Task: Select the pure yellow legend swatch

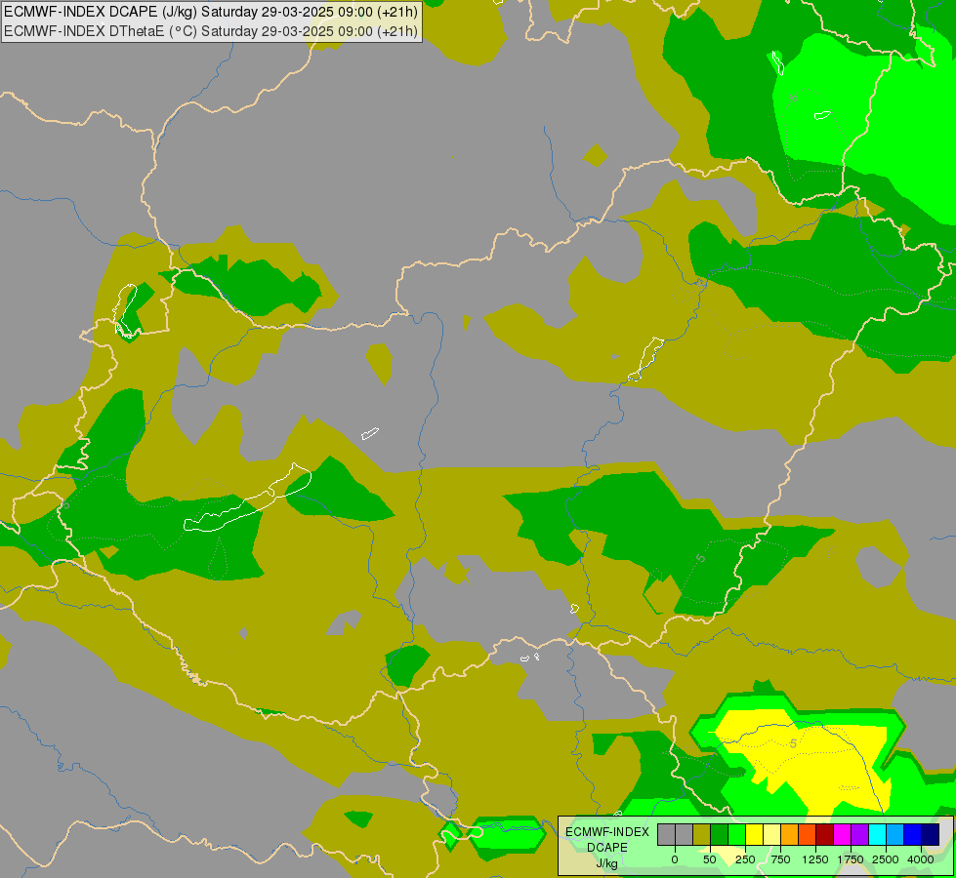Action: [x=754, y=834]
